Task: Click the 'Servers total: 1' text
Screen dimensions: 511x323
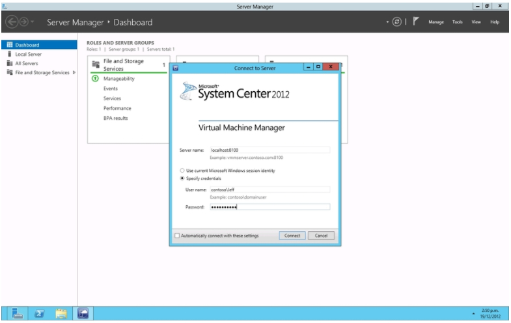Action: click(161, 49)
